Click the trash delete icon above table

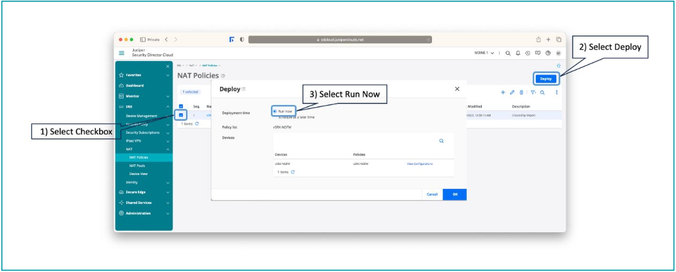point(521,93)
